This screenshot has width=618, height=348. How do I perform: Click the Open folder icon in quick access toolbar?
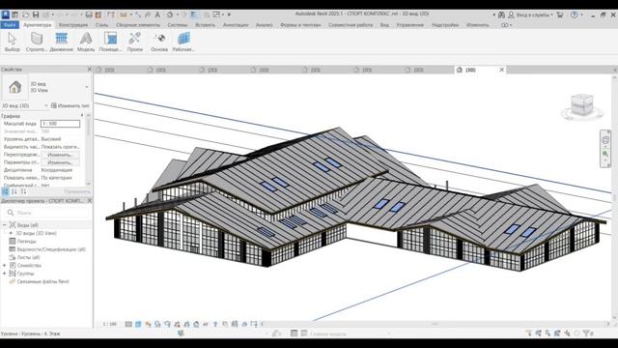coord(26,15)
